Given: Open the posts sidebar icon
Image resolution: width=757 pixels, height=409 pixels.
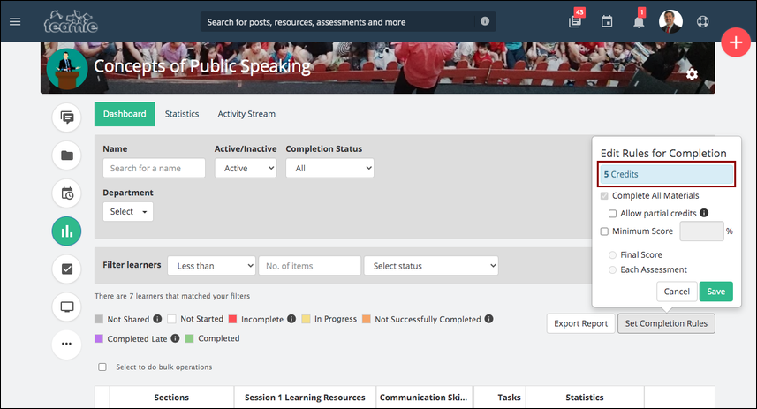Looking at the screenshot, I should point(66,117).
